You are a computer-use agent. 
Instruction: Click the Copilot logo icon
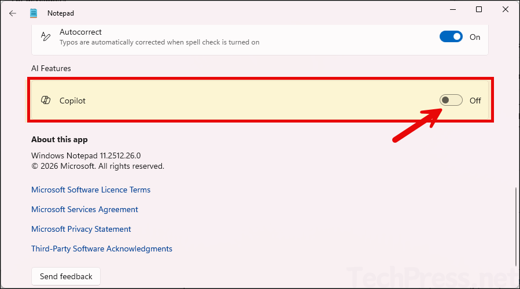coord(46,101)
